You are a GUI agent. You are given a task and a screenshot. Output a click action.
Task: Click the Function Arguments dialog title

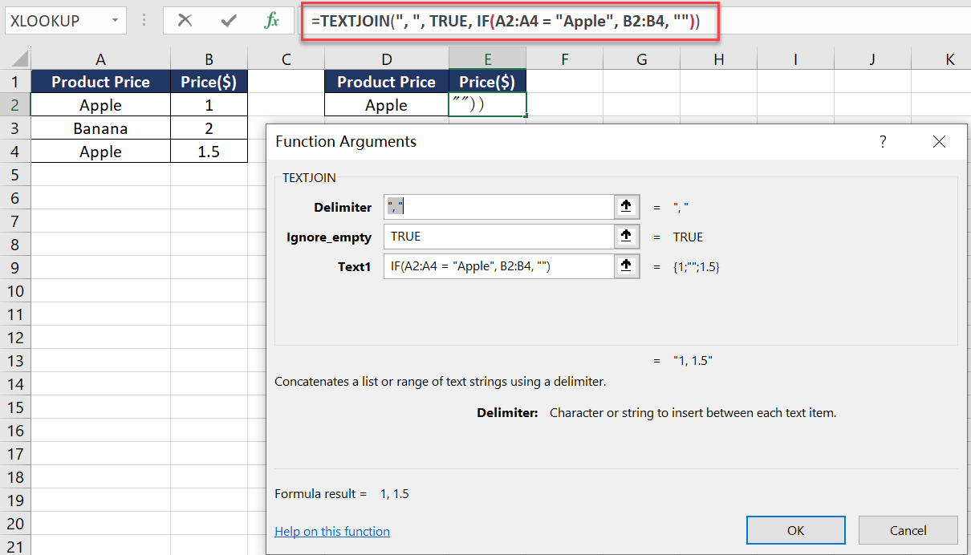click(x=346, y=142)
